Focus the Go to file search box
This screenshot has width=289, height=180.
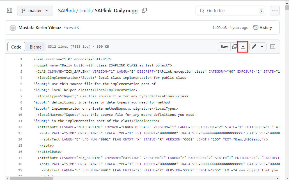231,11
